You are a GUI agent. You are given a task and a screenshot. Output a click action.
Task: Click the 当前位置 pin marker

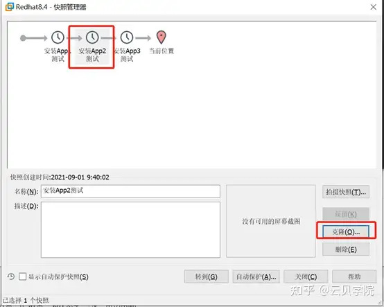coord(161,37)
